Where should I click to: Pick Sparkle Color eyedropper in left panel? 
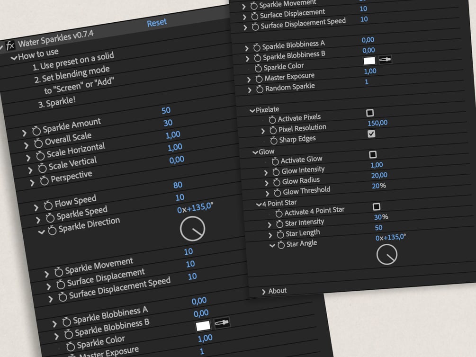(x=222, y=323)
